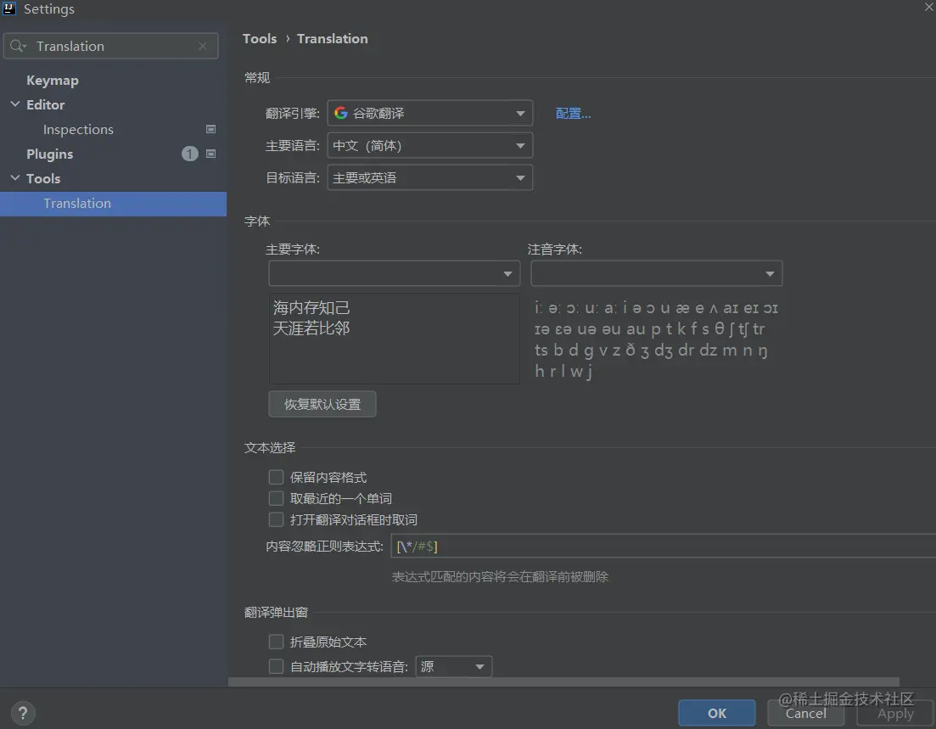Open the 翻译引擎 dropdown
The image size is (936, 729).
429,113
